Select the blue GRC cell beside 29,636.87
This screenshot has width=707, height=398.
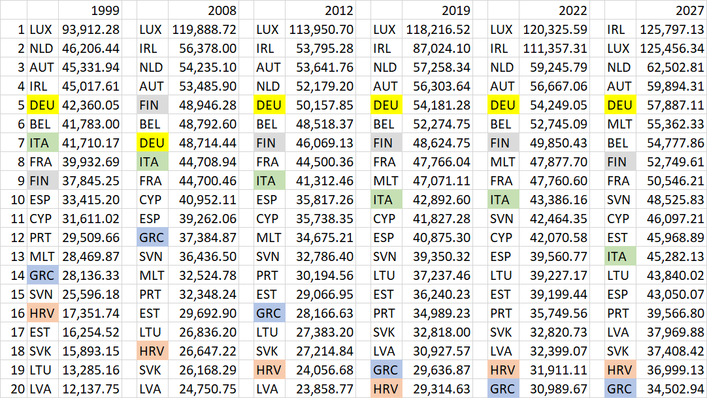click(386, 370)
